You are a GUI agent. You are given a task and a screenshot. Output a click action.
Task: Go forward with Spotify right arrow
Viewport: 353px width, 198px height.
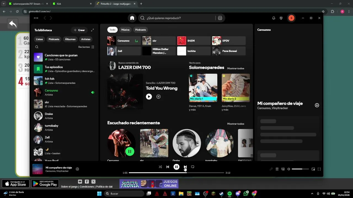click(x=51, y=18)
